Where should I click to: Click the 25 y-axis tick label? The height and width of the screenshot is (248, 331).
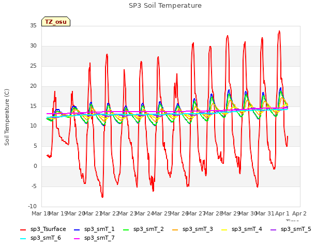coord(33,66)
